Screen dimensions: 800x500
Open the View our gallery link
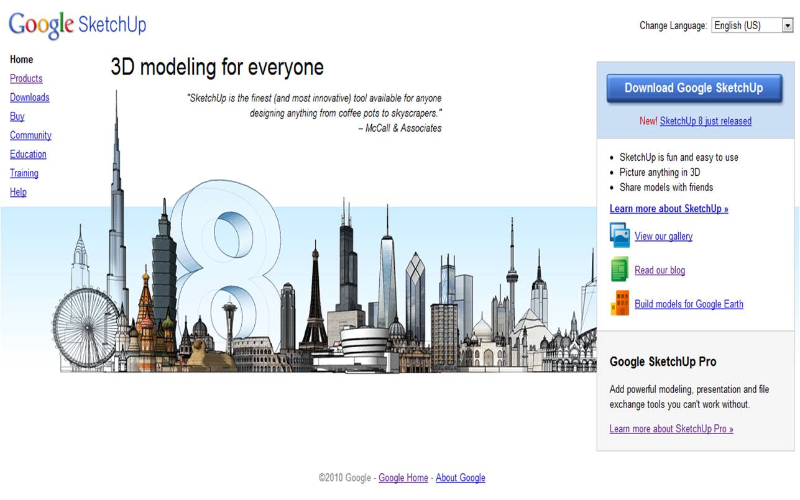pyautogui.click(x=663, y=236)
